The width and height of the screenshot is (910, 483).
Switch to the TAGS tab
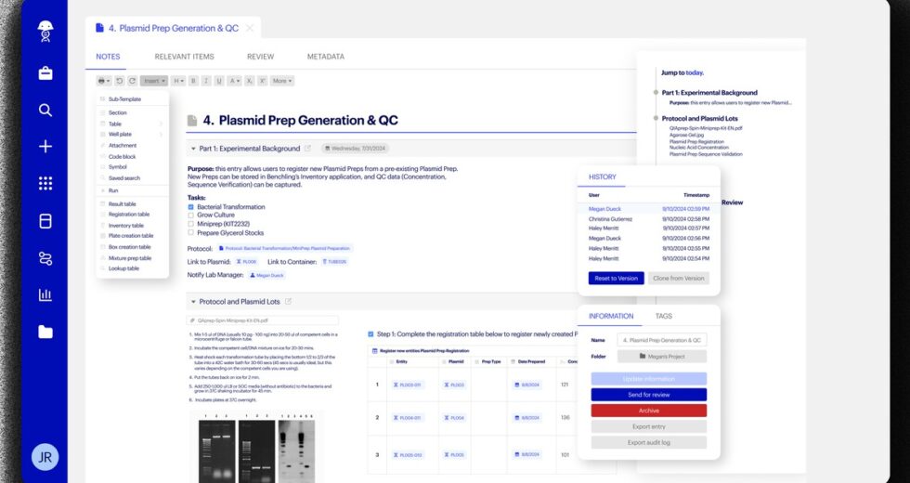(x=663, y=317)
